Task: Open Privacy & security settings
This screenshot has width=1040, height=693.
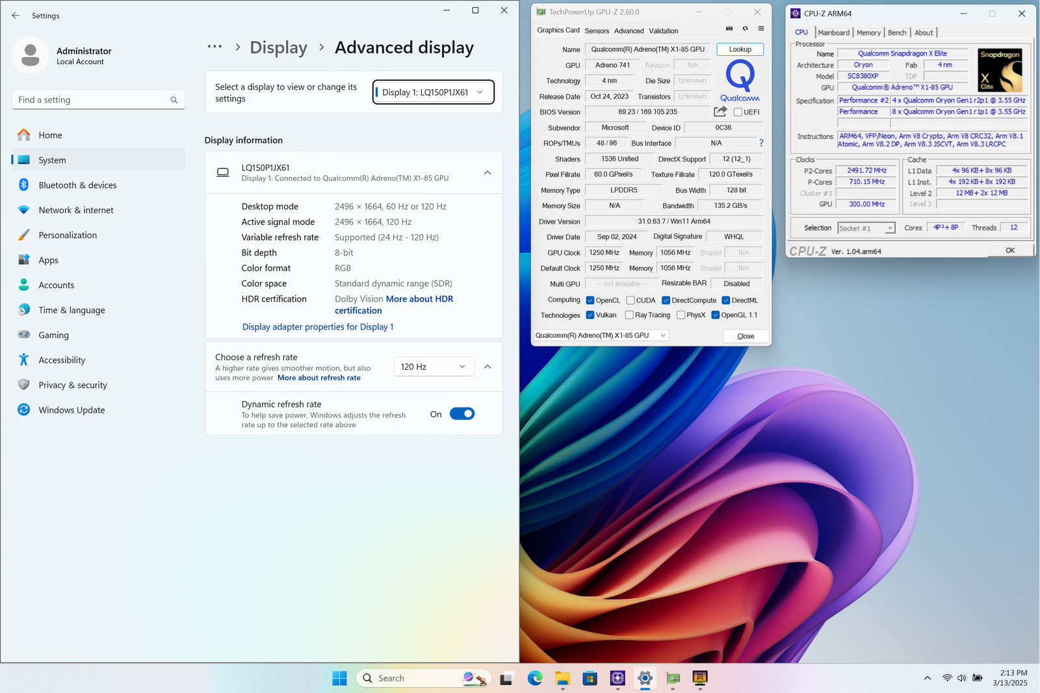Action: click(x=98, y=386)
